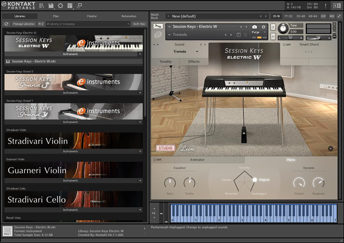Solo the instrument with S button

[x=273, y=27]
